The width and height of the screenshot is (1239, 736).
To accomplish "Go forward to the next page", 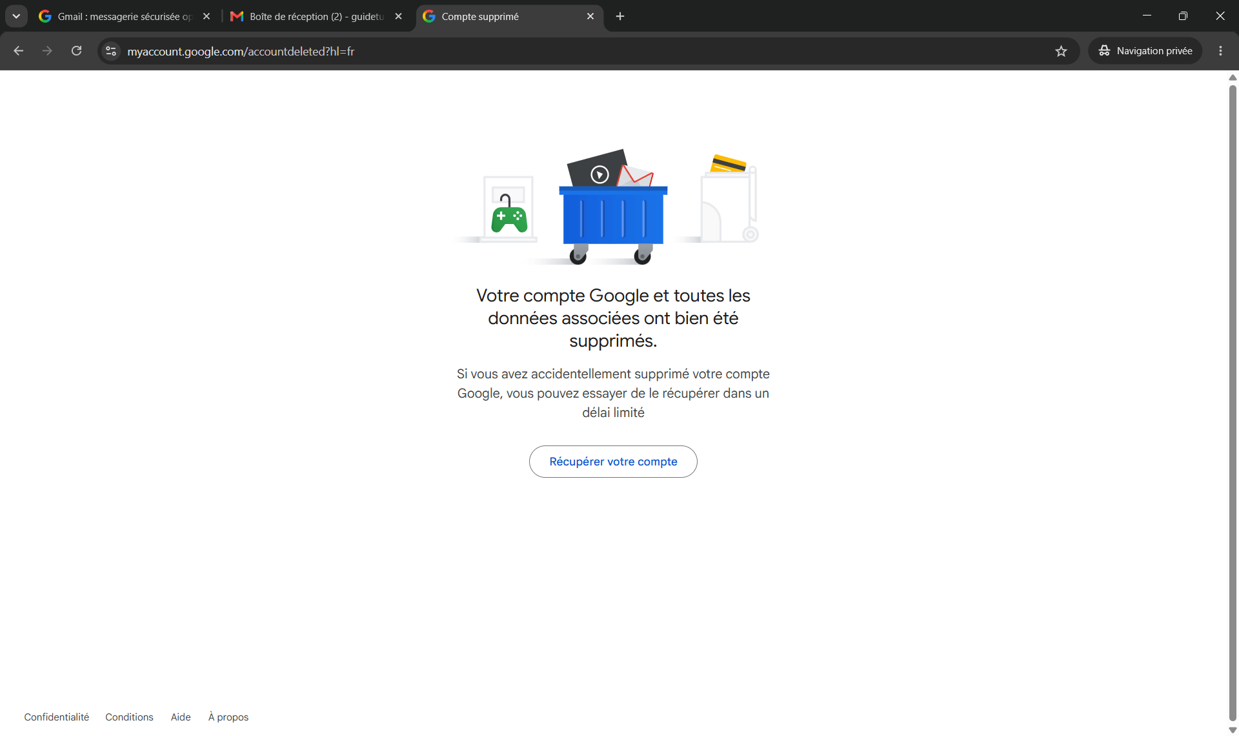I will 47,51.
